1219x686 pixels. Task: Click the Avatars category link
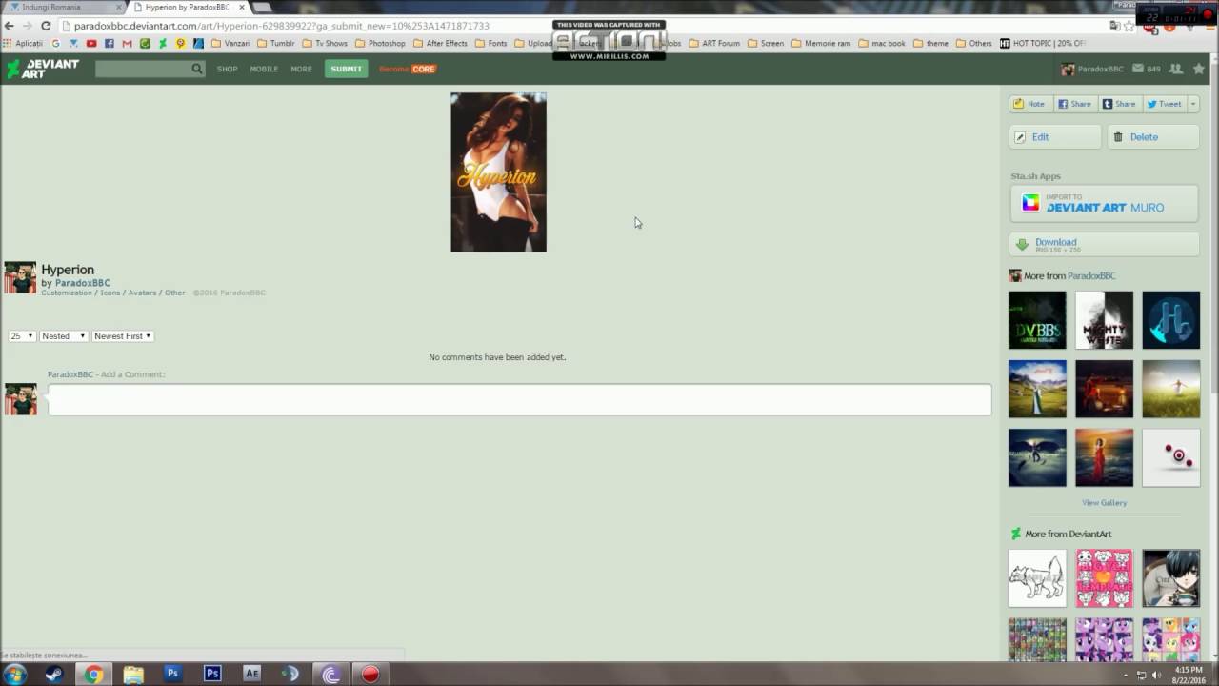[x=142, y=293]
